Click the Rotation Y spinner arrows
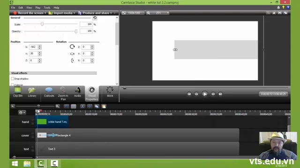The image size is (300, 168). click(92, 54)
